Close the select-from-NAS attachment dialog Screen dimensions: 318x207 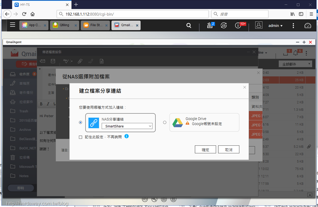(x=258, y=73)
